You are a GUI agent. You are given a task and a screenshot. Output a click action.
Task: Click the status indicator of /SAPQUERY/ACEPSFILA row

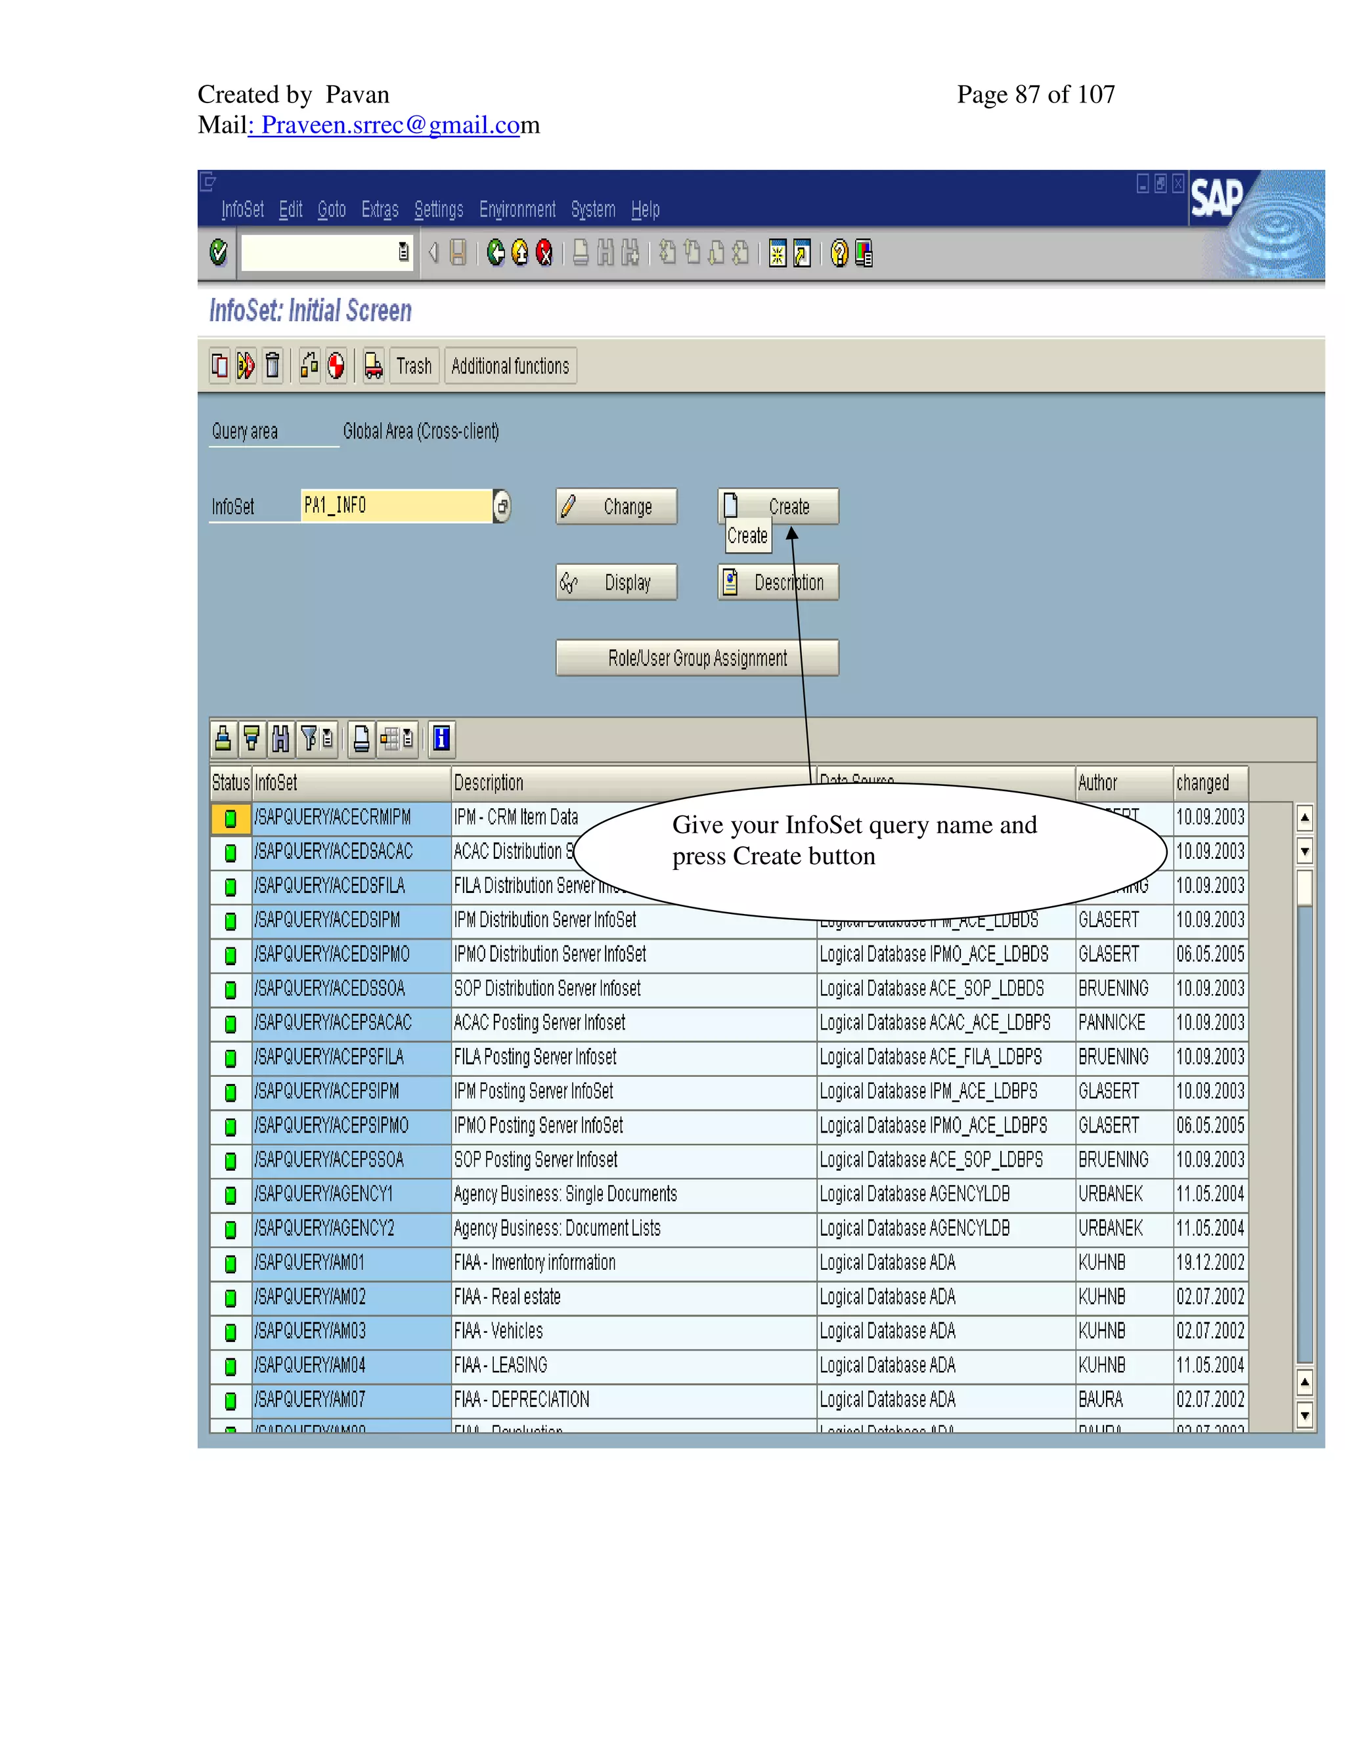(x=231, y=1058)
